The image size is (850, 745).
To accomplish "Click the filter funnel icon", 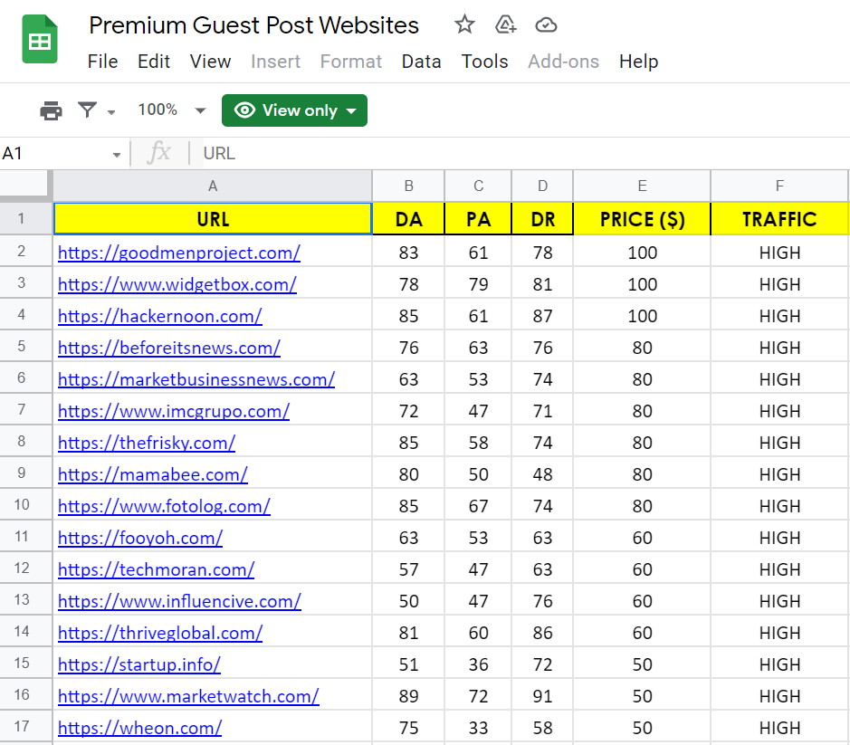I will coord(87,110).
